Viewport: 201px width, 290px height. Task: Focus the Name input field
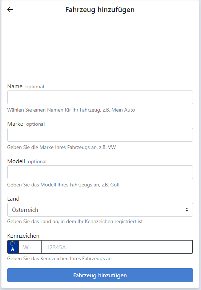click(100, 97)
